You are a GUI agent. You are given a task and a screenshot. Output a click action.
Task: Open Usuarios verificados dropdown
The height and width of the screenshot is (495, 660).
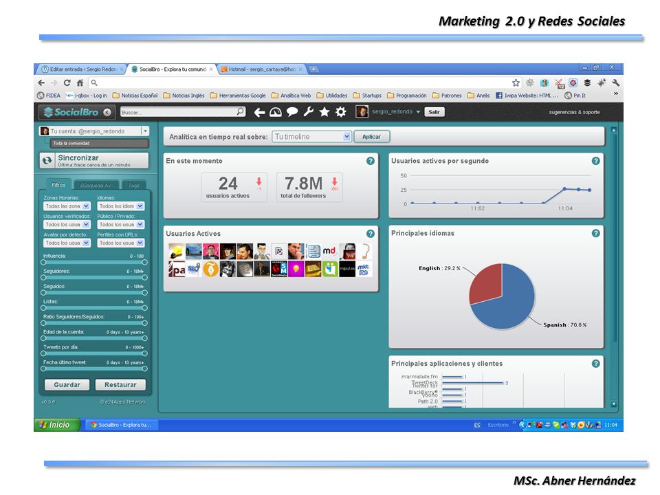tap(67, 225)
